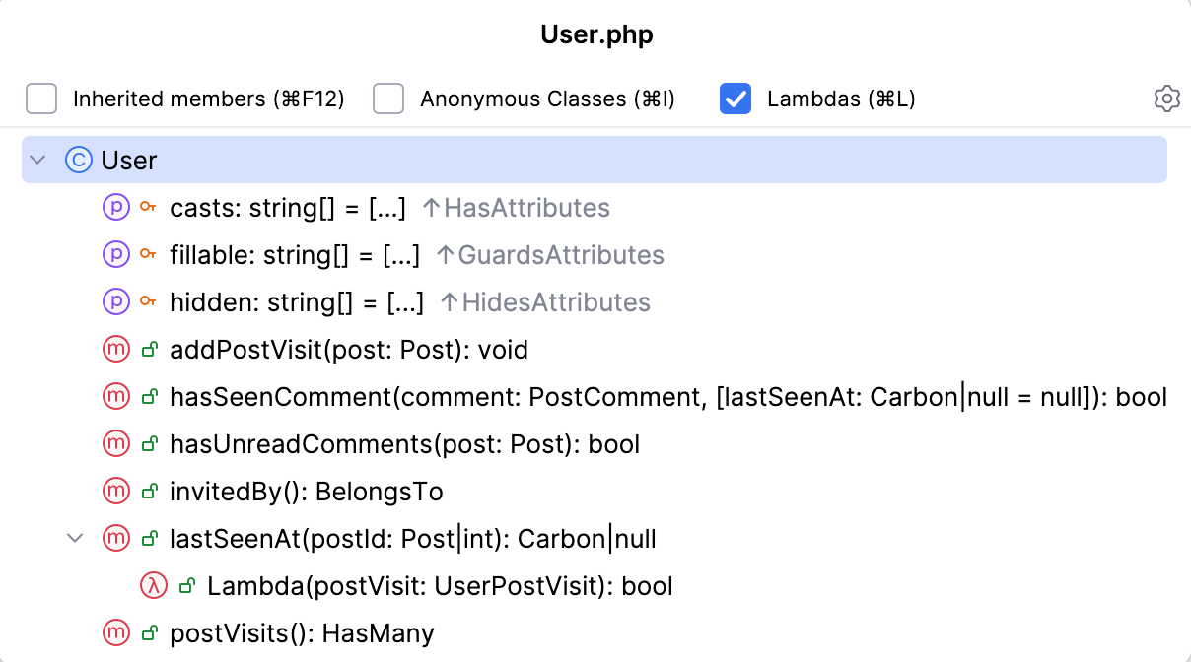Viewport: 1191px width, 662px height.
Task: Click the method icon for addPostVisit
Action: [x=115, y=350]
